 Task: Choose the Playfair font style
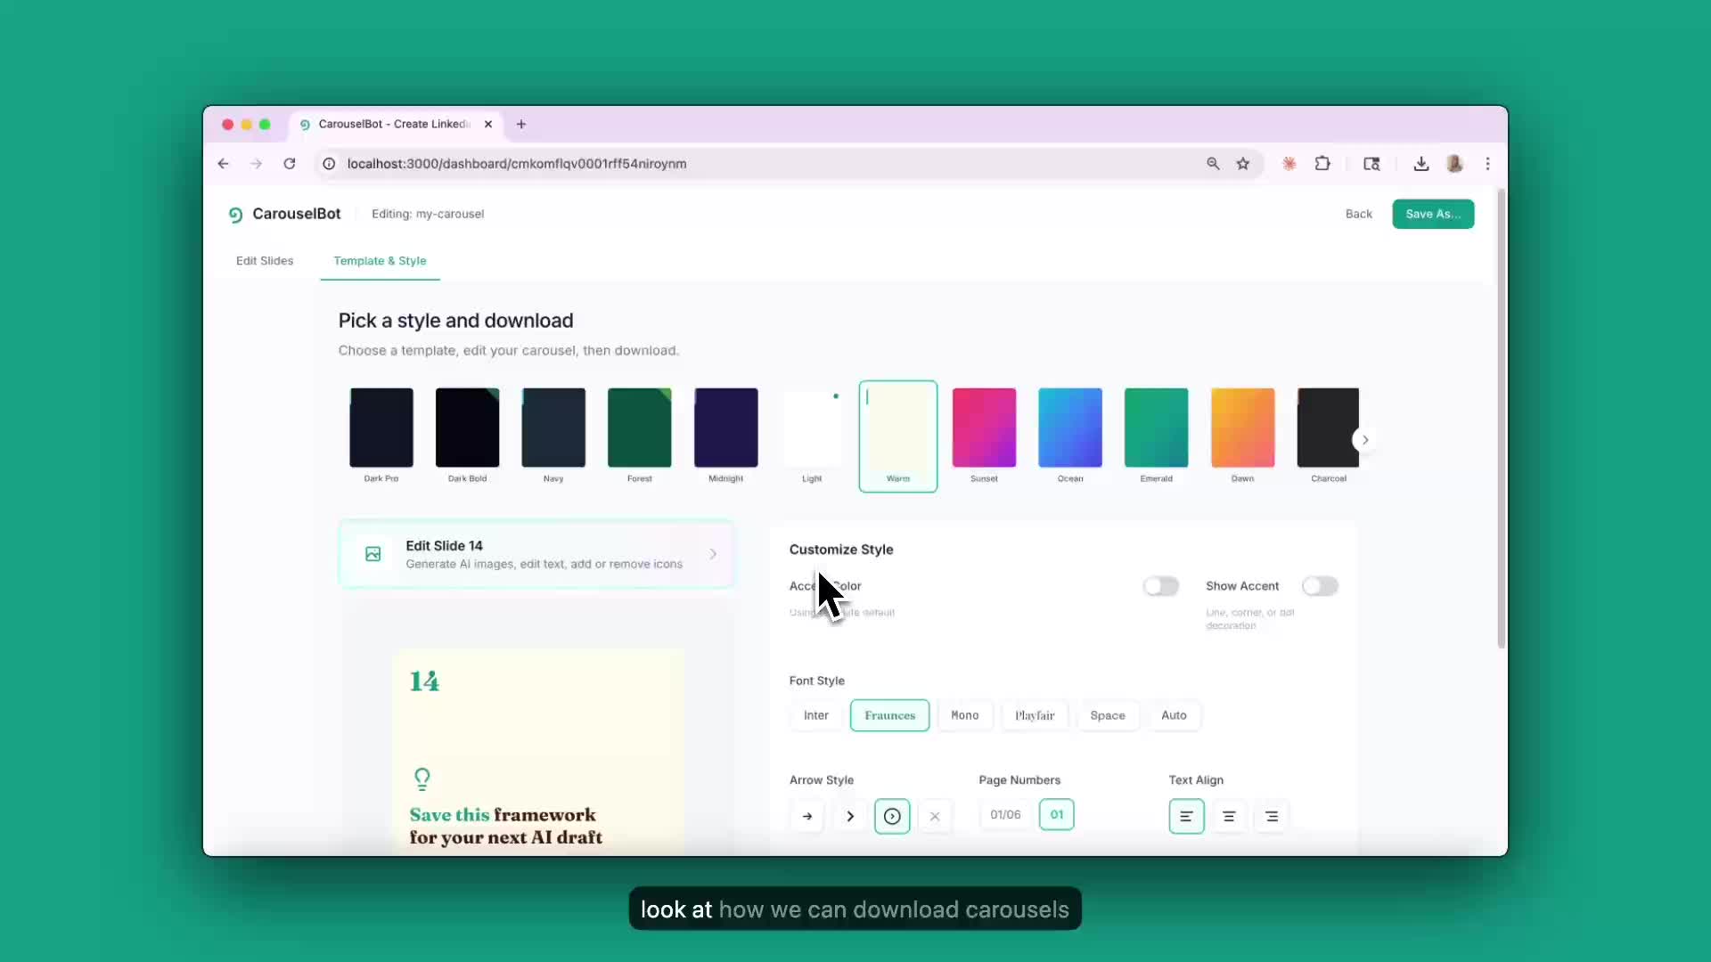(1035, 715)
